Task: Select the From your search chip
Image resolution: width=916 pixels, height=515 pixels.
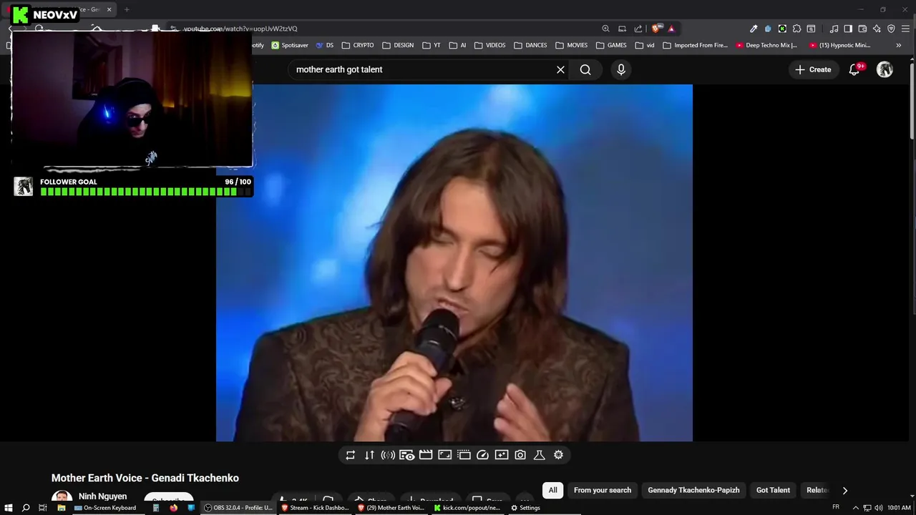Action: click(x=603, y=490)
